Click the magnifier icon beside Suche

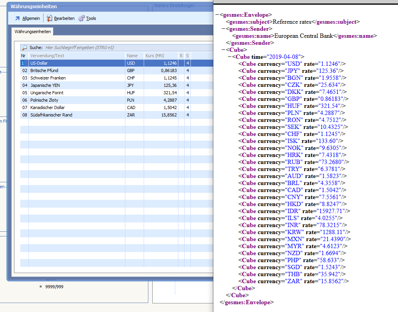pyautogui.click(x=25, y=48)
